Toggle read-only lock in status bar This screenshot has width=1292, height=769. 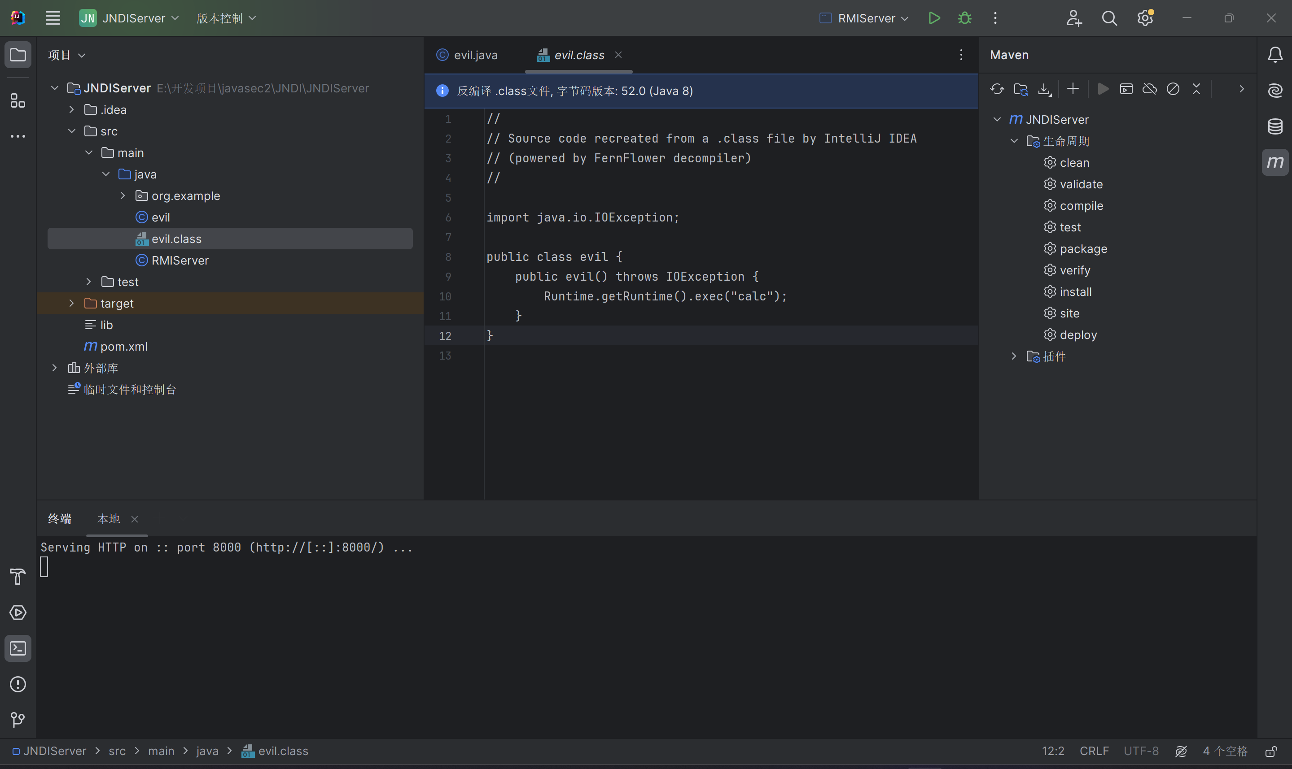click(x=1271, y=751)
